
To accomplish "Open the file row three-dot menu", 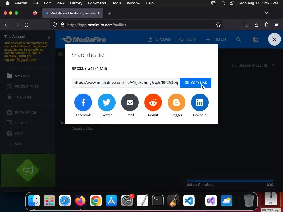I will [273, 66].
